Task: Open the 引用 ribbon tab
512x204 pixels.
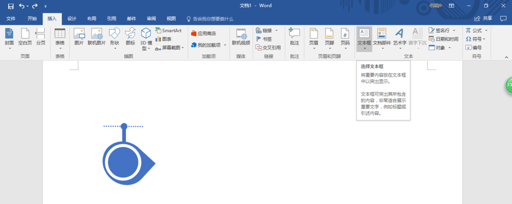Action: click(x=112, y=18)
